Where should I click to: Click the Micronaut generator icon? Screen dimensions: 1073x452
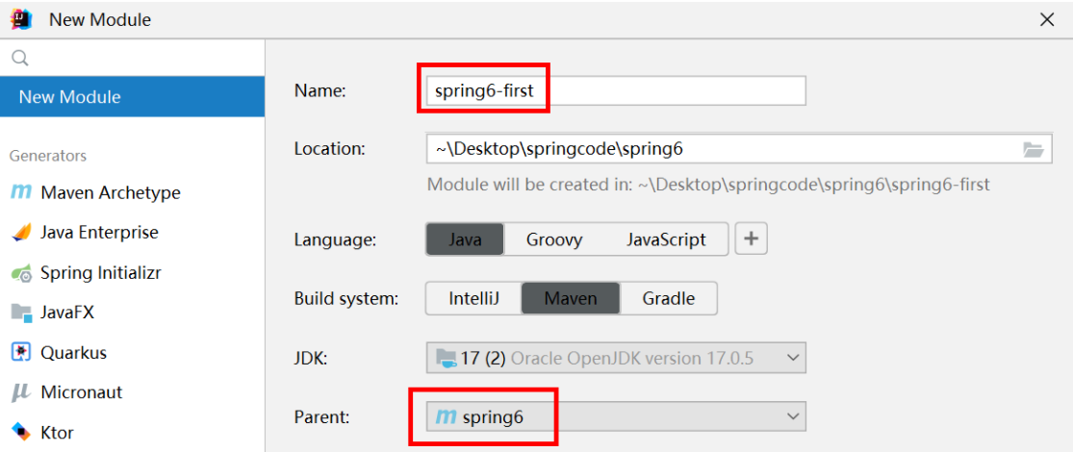(x=21, y=392)
